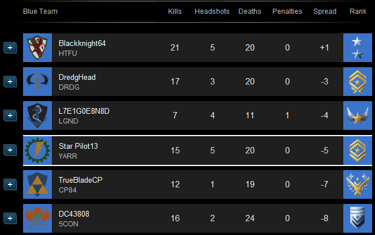Screen dimensions: 375x235
Task: Click Star Pilot13's lightning gear emblem
Action: (37, 151)
